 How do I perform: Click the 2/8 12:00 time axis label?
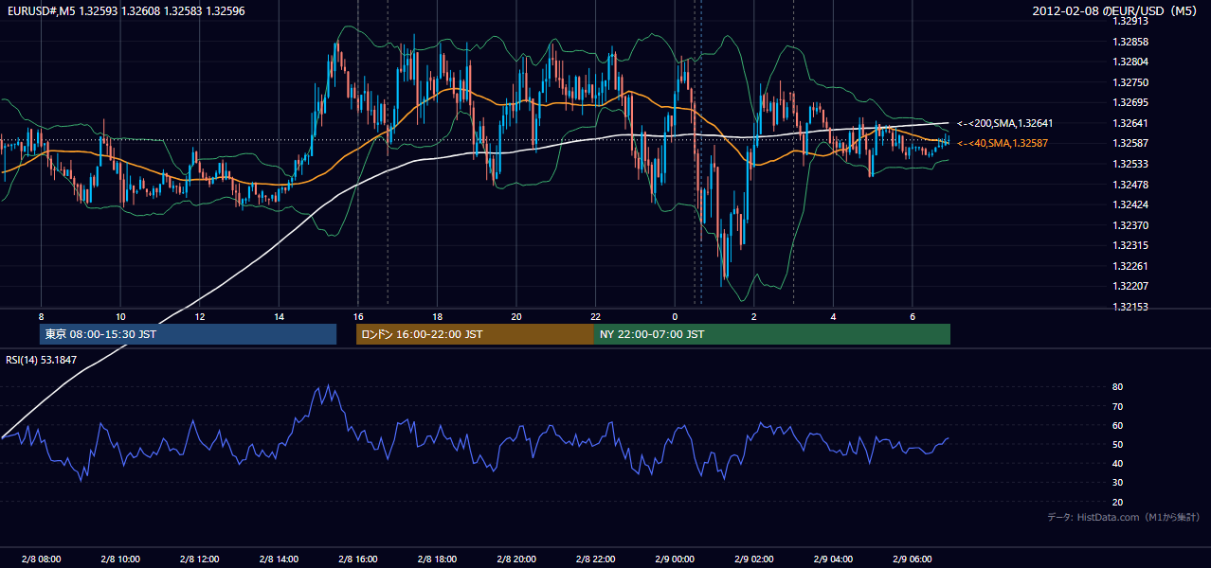tap(199, 559)
